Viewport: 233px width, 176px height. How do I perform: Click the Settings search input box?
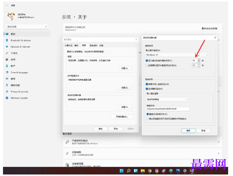click(27, 27)
